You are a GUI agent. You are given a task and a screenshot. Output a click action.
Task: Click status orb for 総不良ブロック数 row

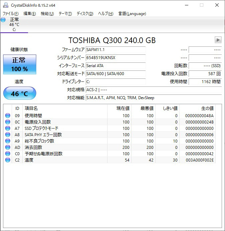click(x=8, y=141)
